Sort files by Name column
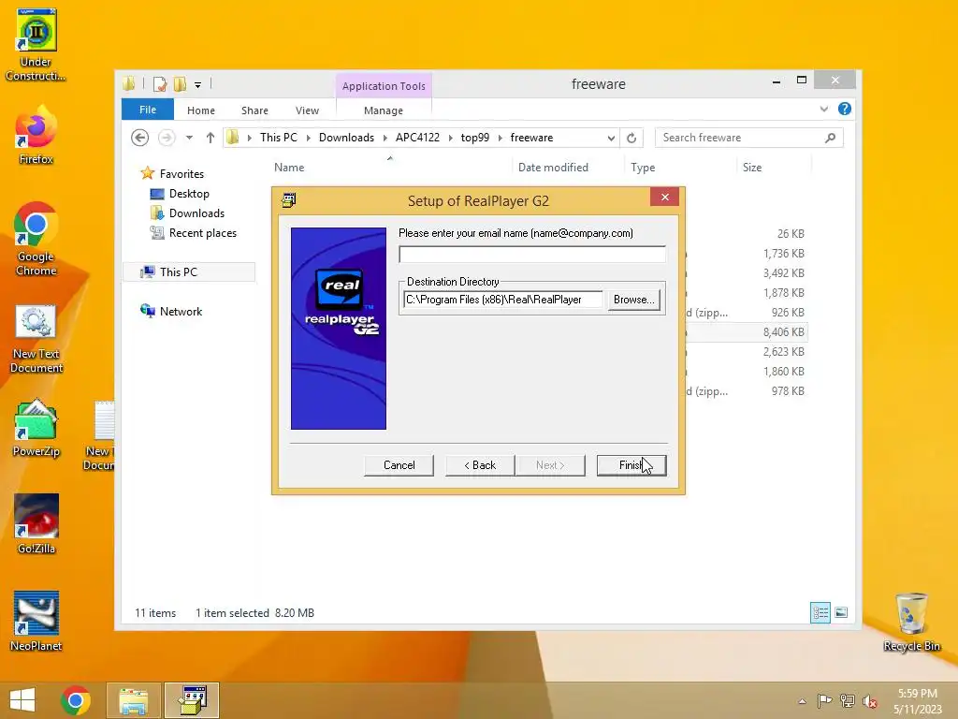The image size is (958, 719). coord(289,168)
